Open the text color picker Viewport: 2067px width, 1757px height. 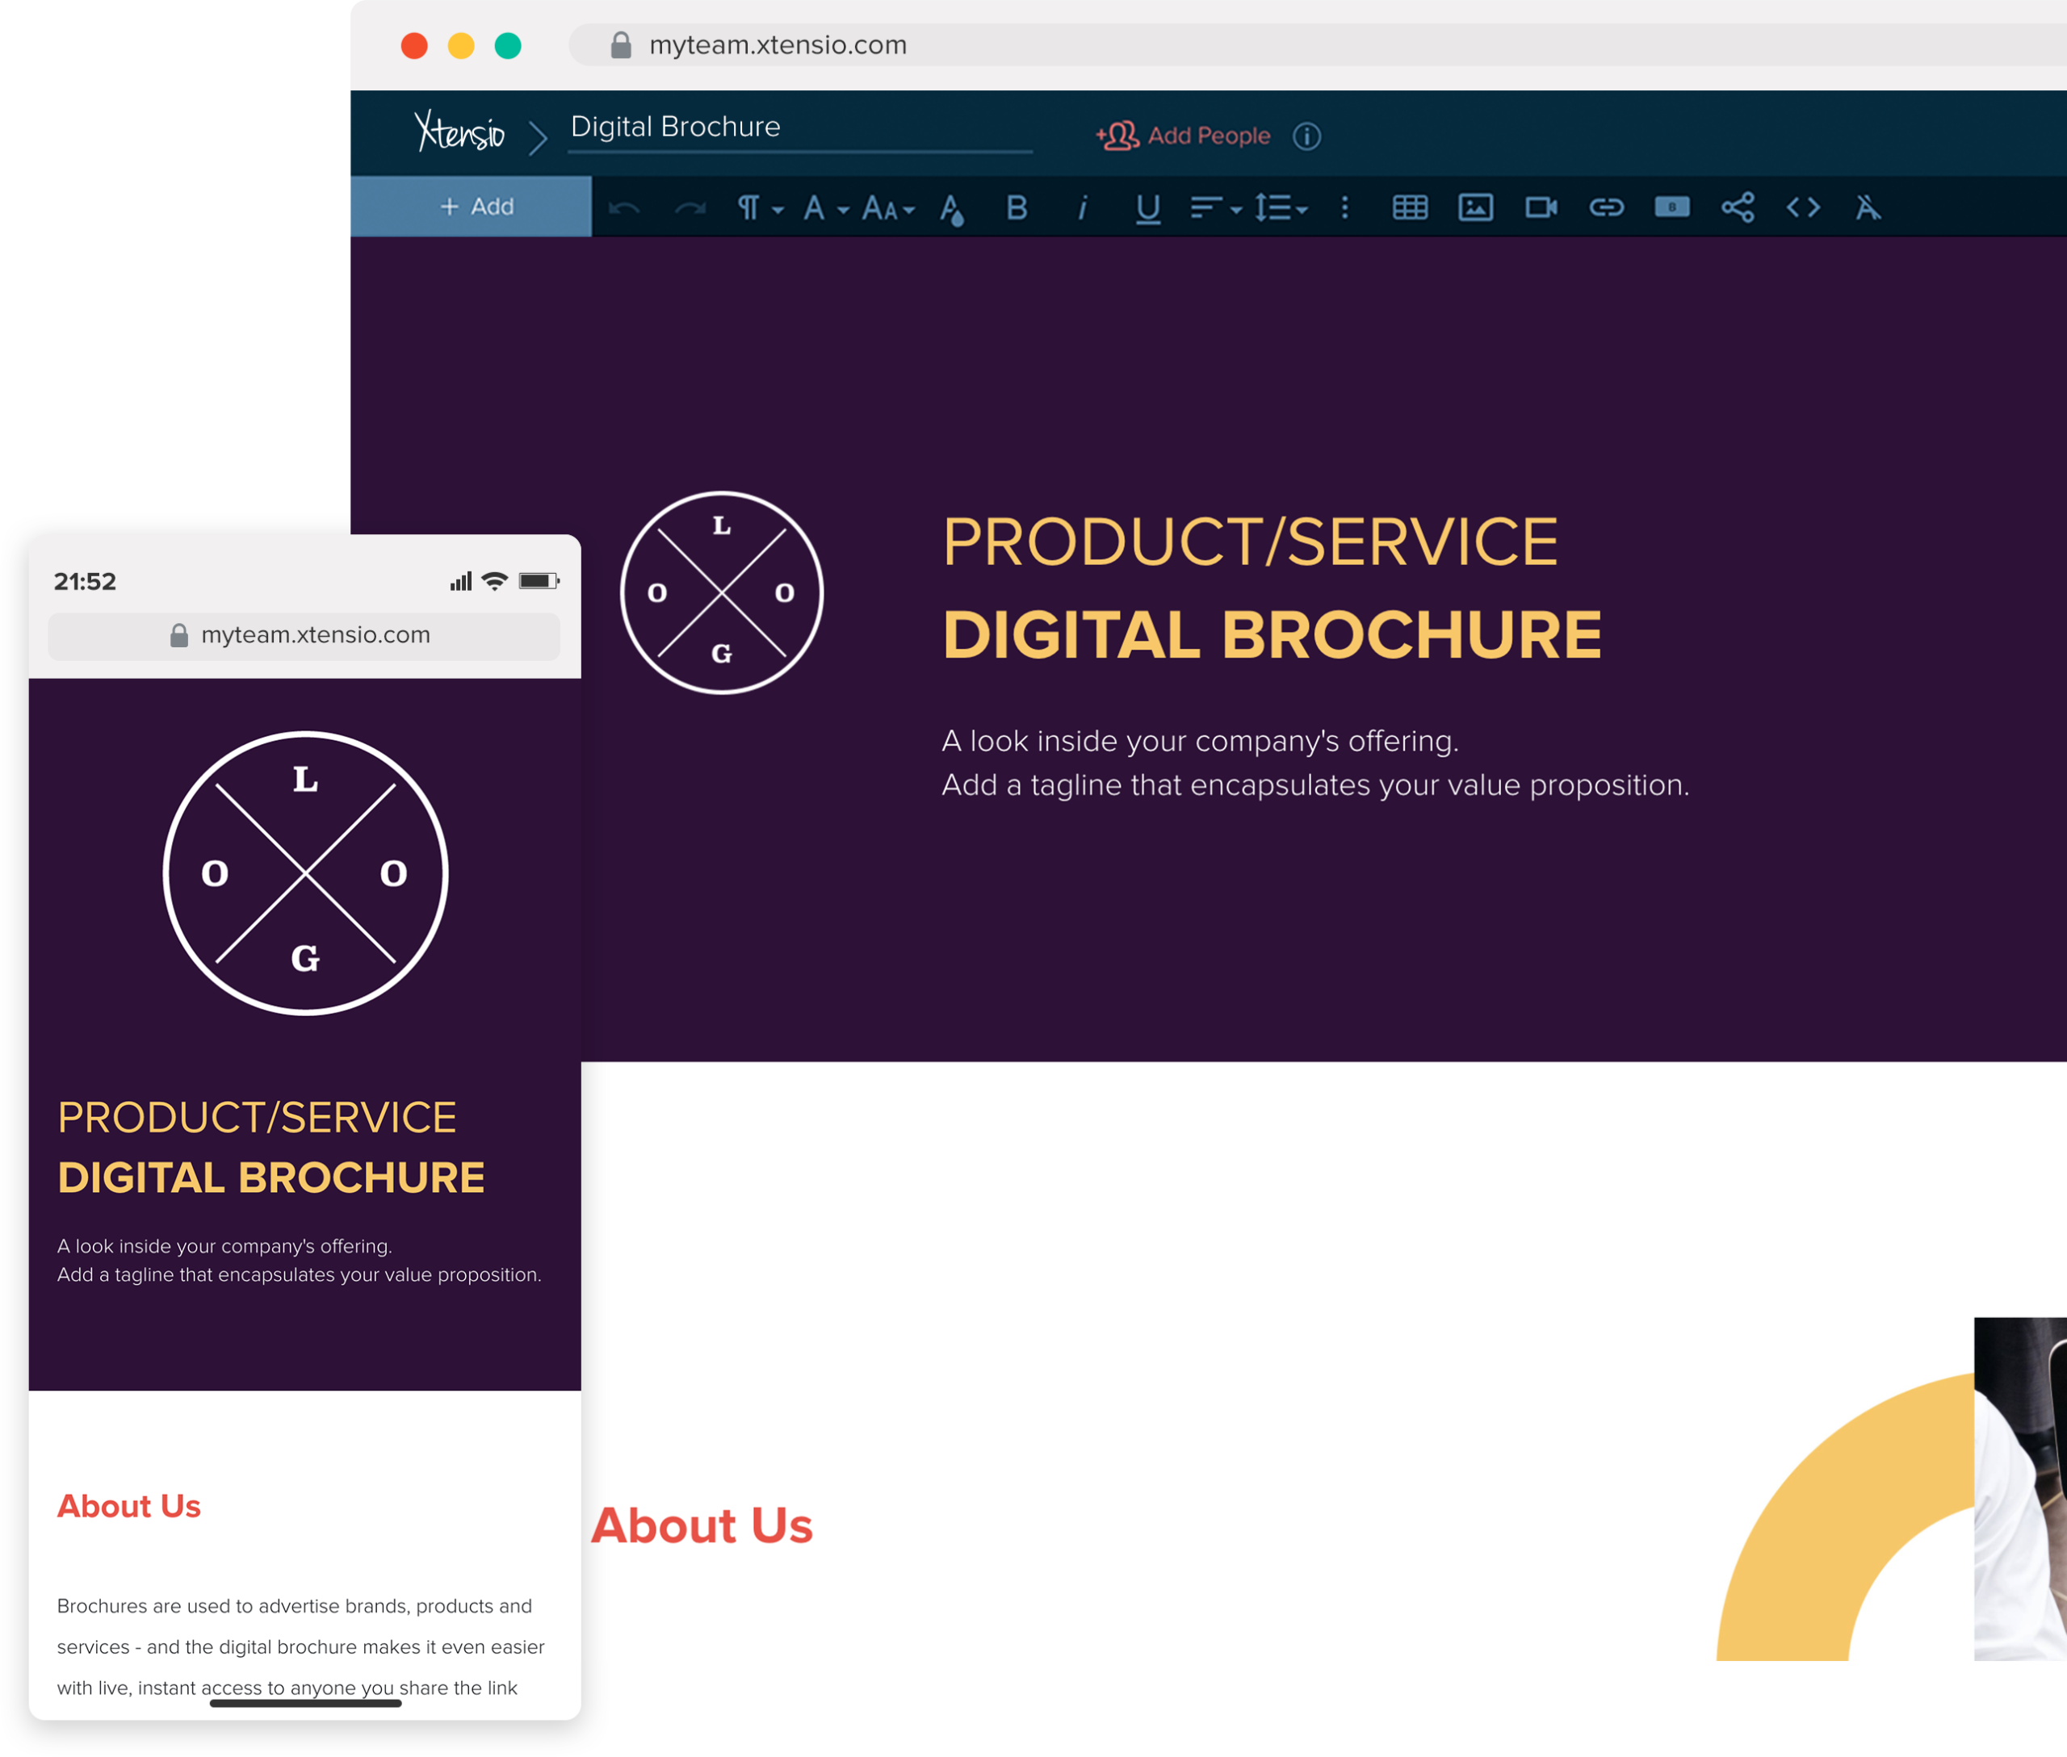(952, 207)
